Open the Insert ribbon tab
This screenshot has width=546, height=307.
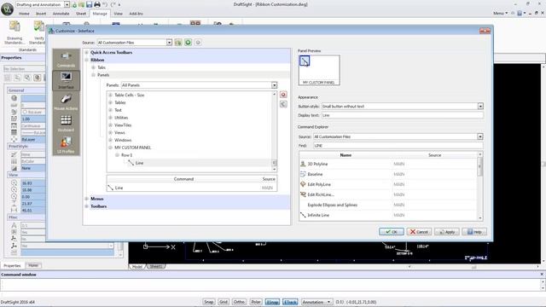point(41,14)
